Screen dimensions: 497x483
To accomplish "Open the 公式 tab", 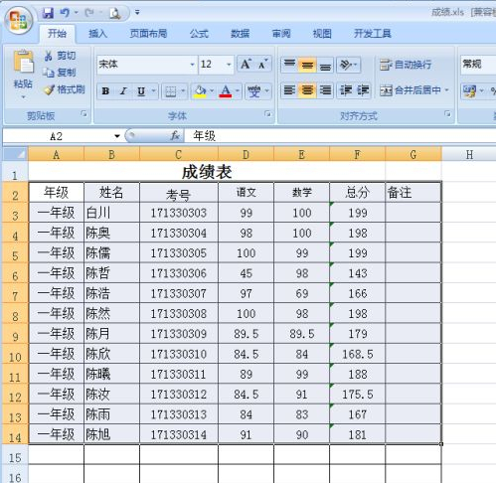I will point(199,34).
